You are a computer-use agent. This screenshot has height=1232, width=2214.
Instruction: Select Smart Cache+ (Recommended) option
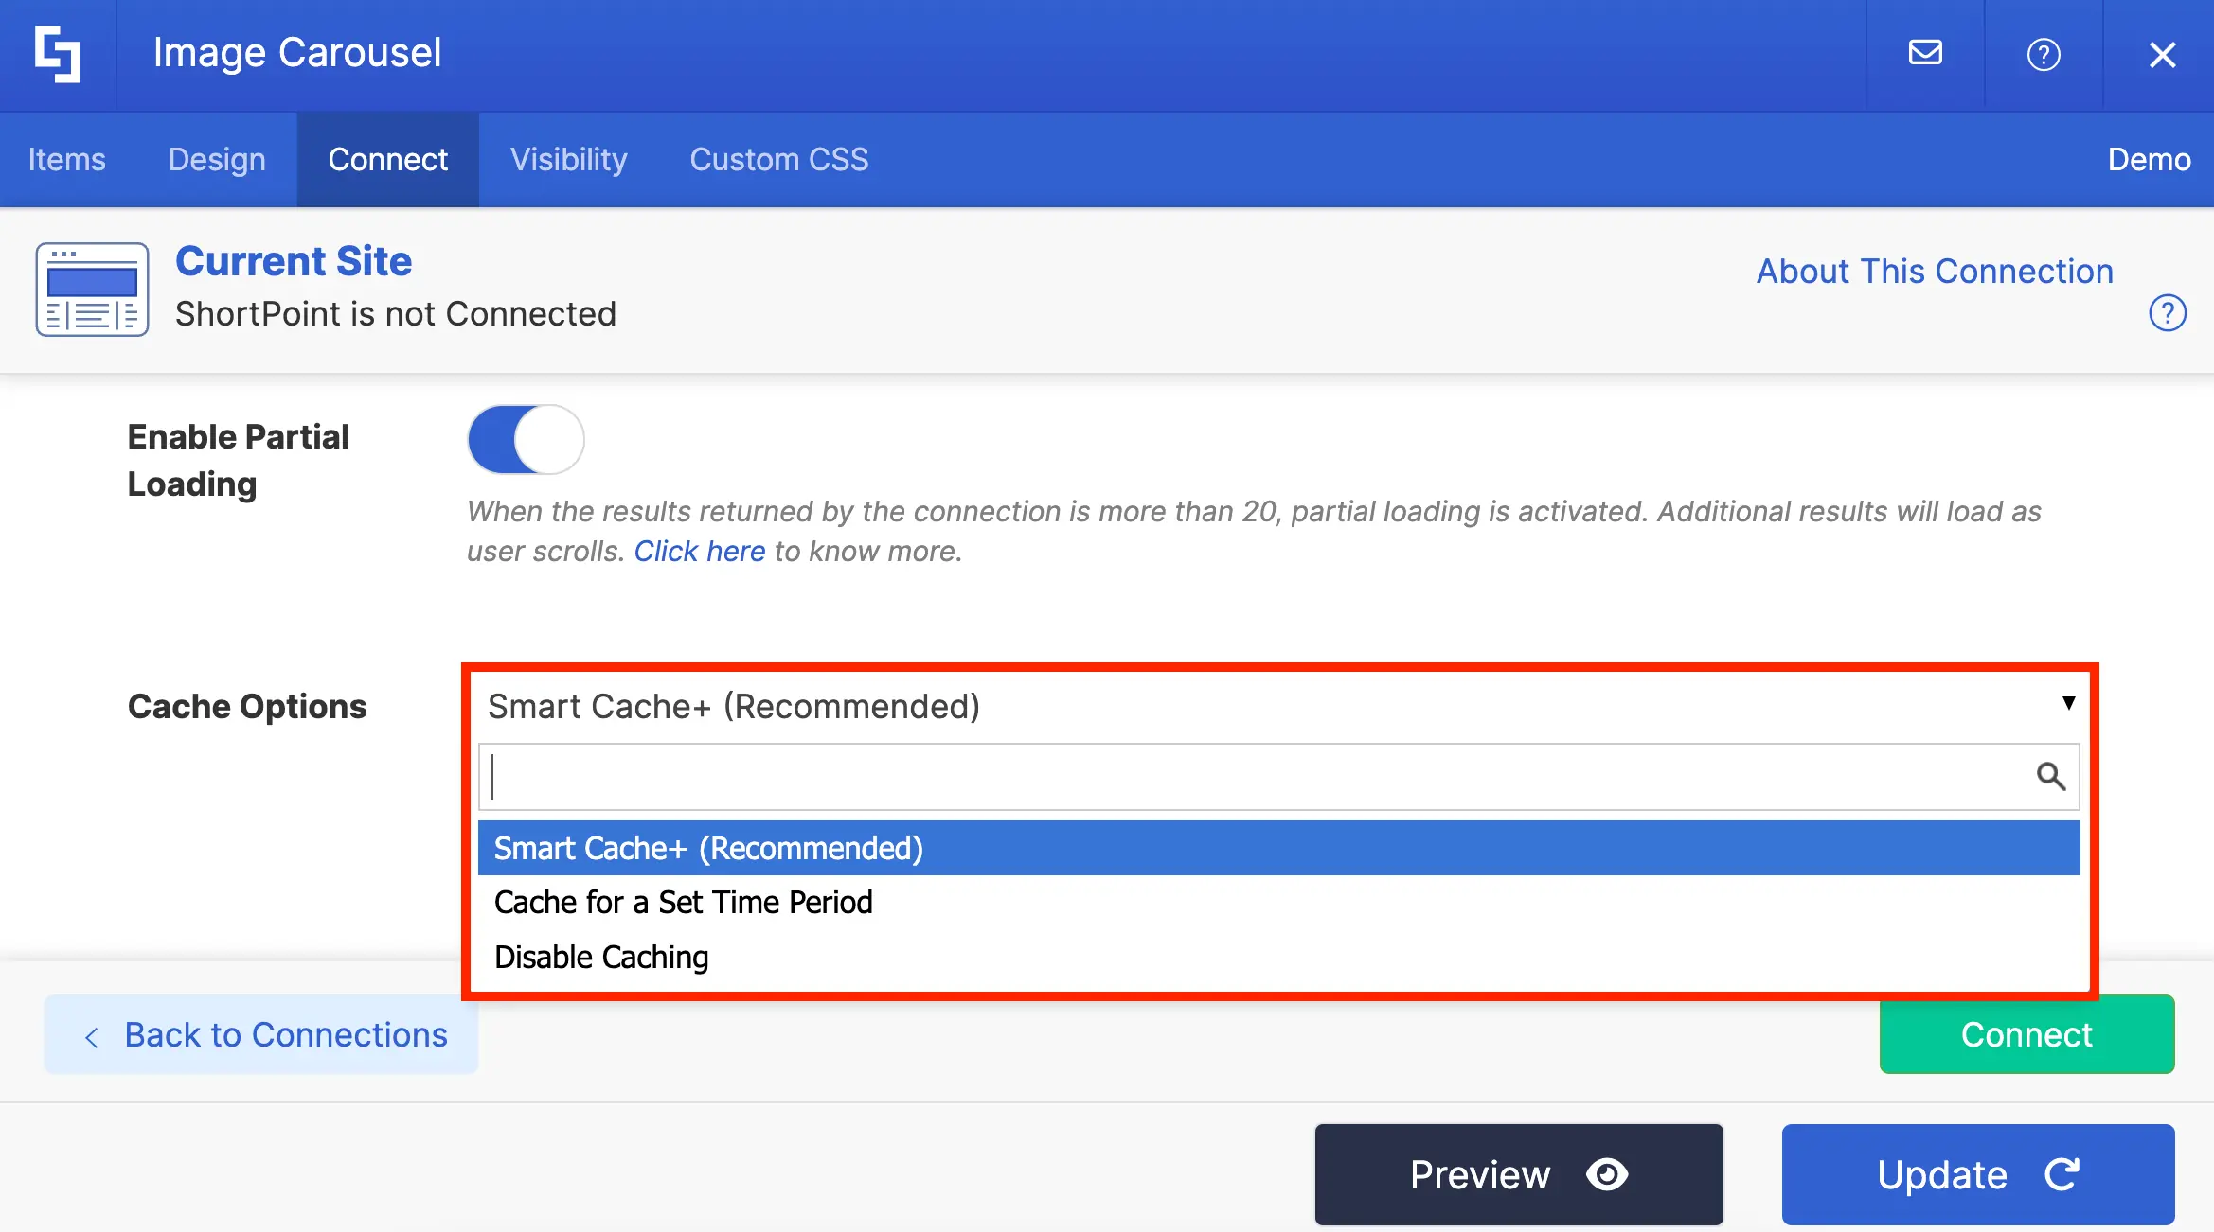[x=1278, y=848]
